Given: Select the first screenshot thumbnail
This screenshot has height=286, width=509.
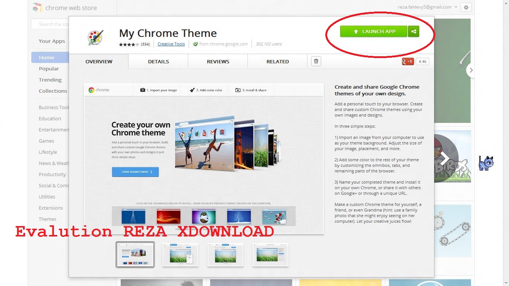Looking at the screenshot, I should tap(135, 255).
